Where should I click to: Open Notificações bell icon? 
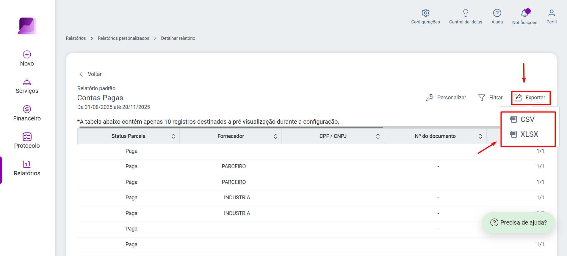[x=525, y=13]
